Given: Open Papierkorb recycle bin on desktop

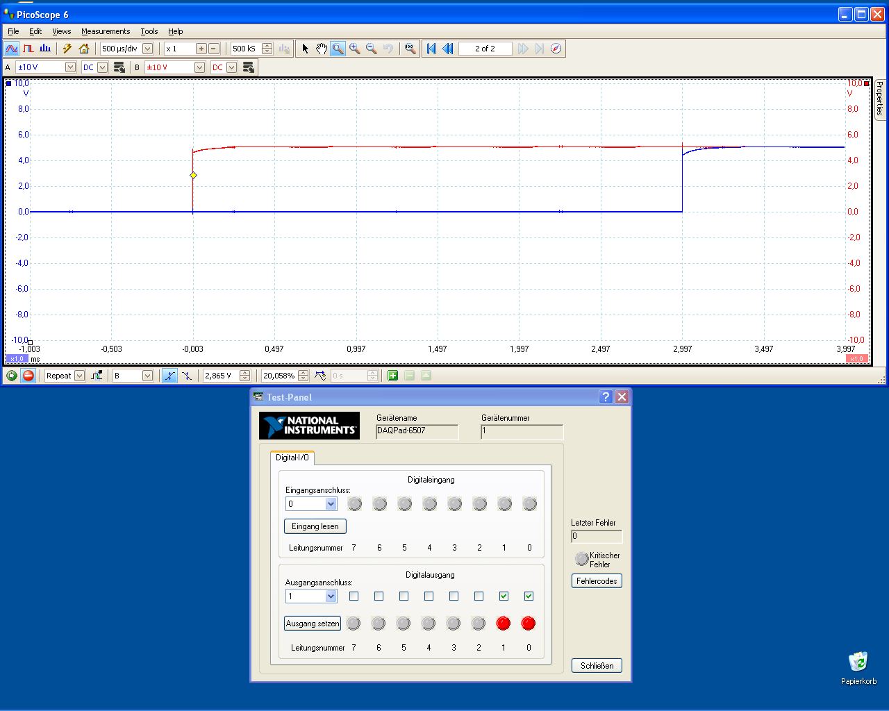Looking at the screenshot, I should [x=858, y=668].
